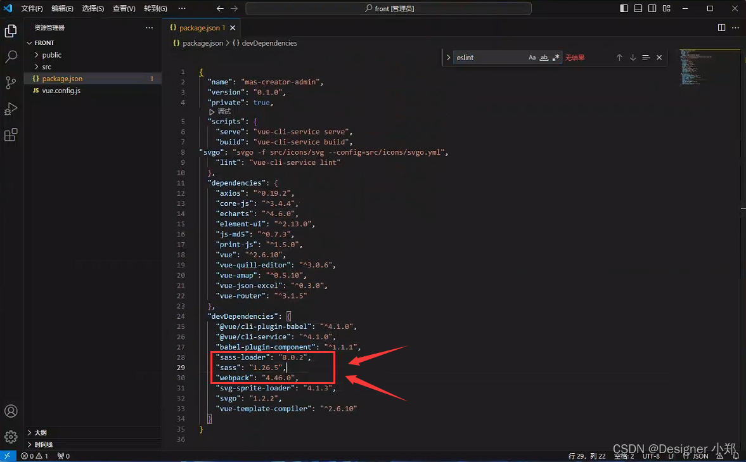The image size is (746, 462).
Task: Toggle primary side bar visibility
Action: click(x=624, y=9)
